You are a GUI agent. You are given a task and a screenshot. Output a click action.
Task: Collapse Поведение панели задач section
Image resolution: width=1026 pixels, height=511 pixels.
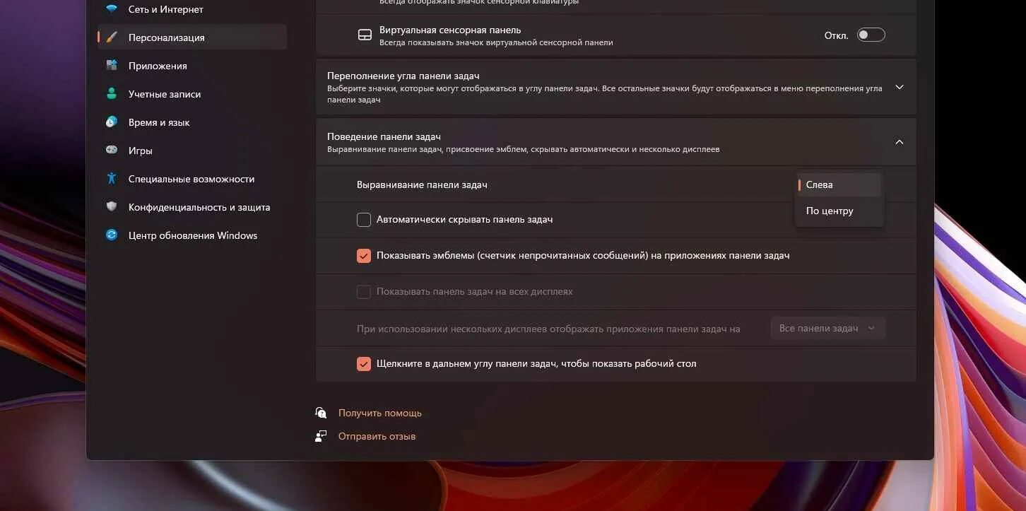click(615, 142)
